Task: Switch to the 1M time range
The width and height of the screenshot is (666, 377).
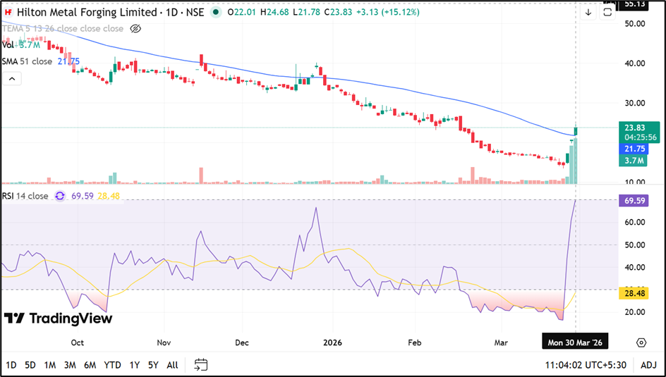Action: coord(49,365)
